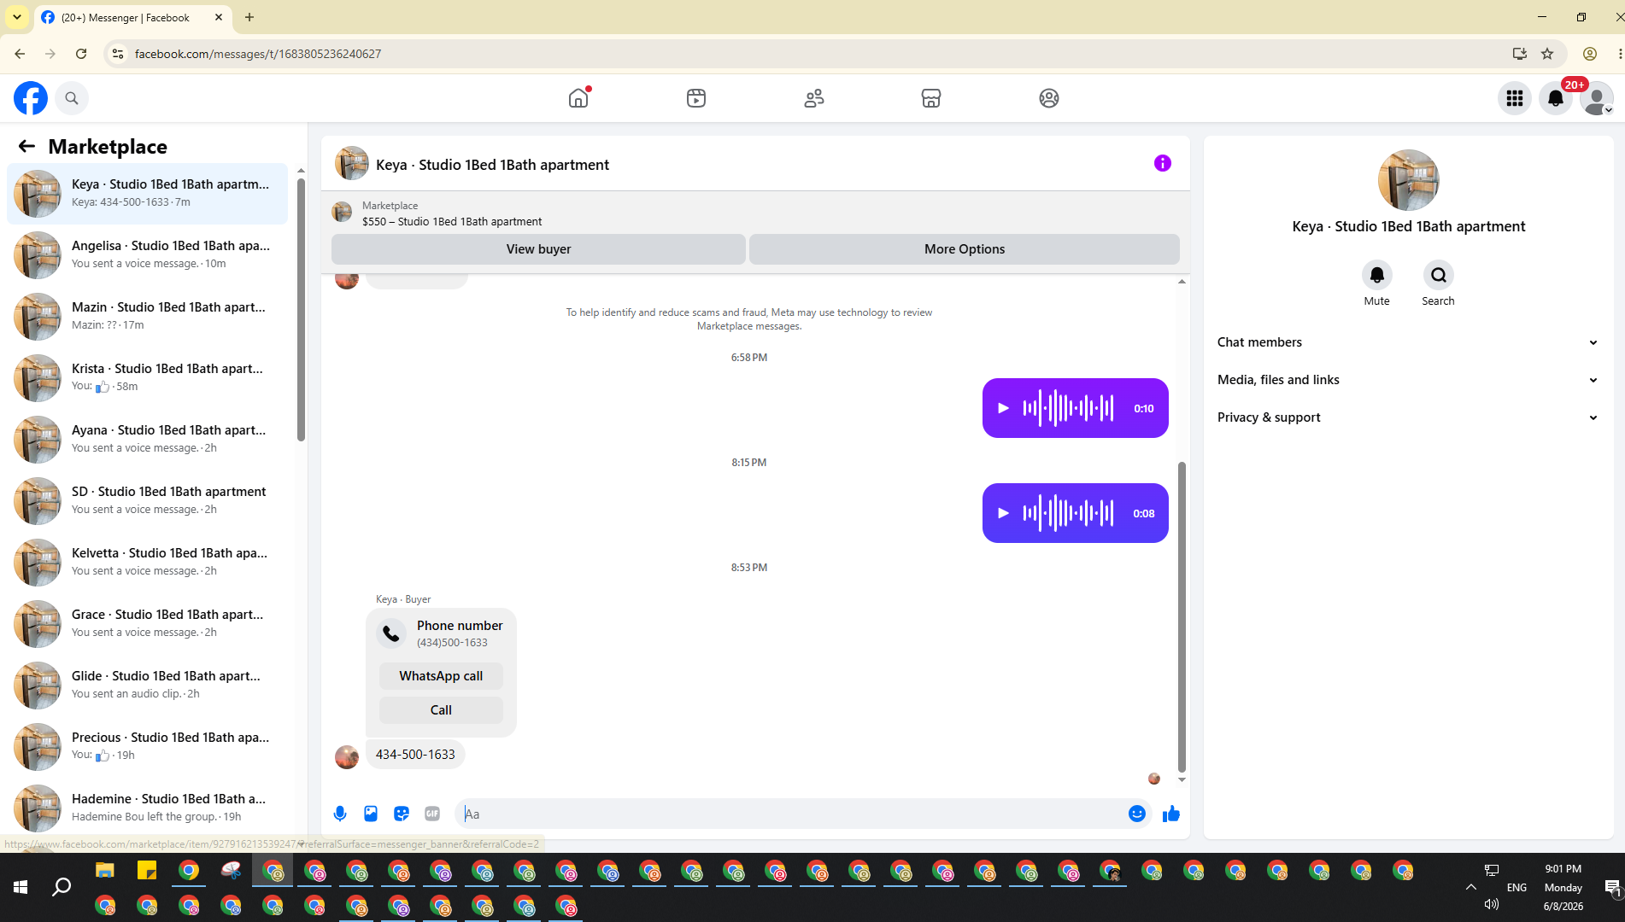Click the phone handset icon in phone card
Viewport: 1625px width, 922px height.
pyautogui.click(x=391, y=633)
